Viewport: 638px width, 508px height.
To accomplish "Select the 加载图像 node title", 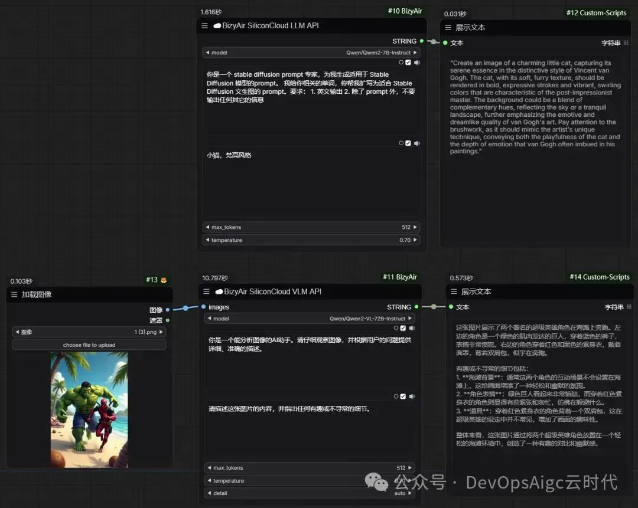I will coord(37,294).
